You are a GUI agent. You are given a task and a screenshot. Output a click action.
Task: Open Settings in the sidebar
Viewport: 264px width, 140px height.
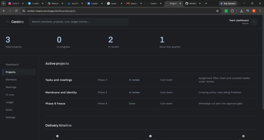click(x=10, y=117)
